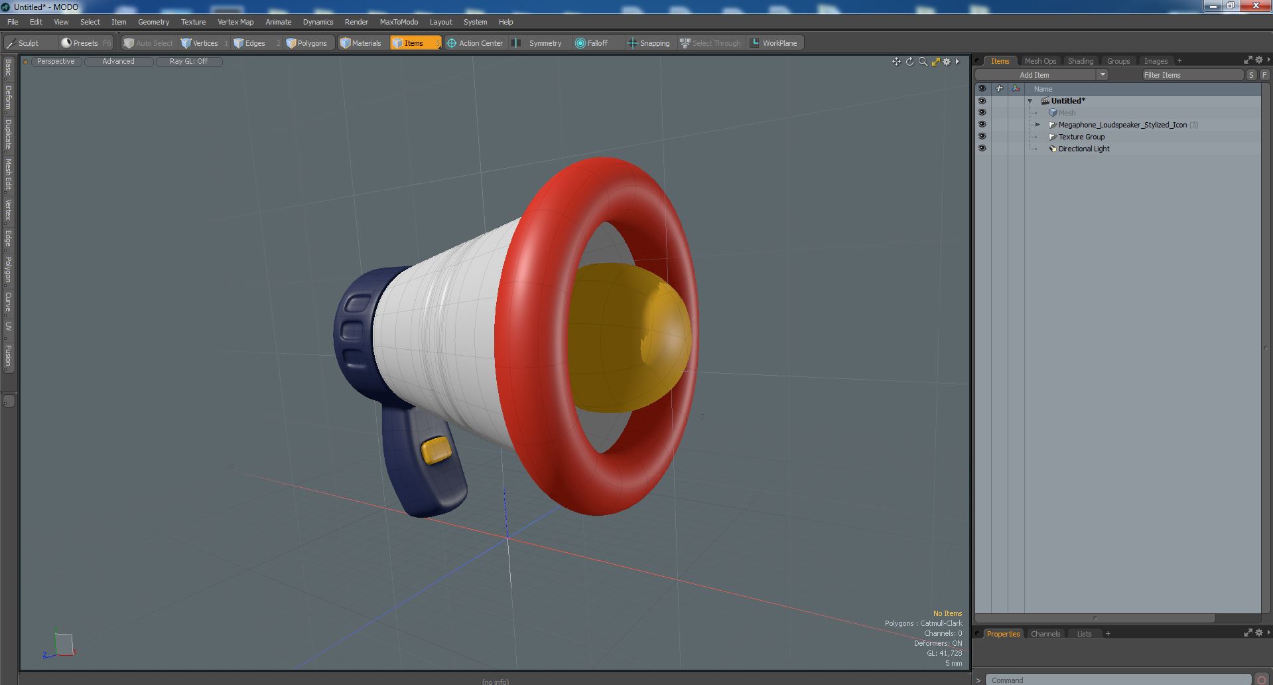Expand the Megaphone_Loudspeaker_Stylized_Icon group
This screenshot has height=685, width=1273.
(x=1038, y=125)
